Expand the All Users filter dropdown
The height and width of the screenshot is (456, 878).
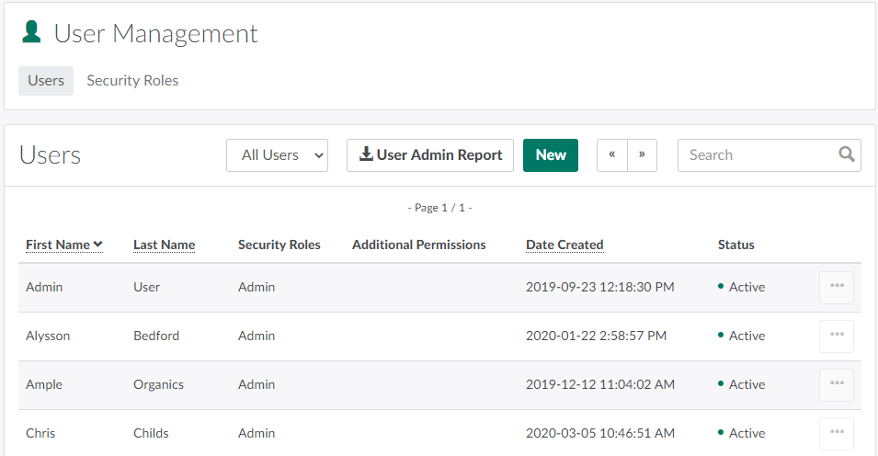coord(278,155)
